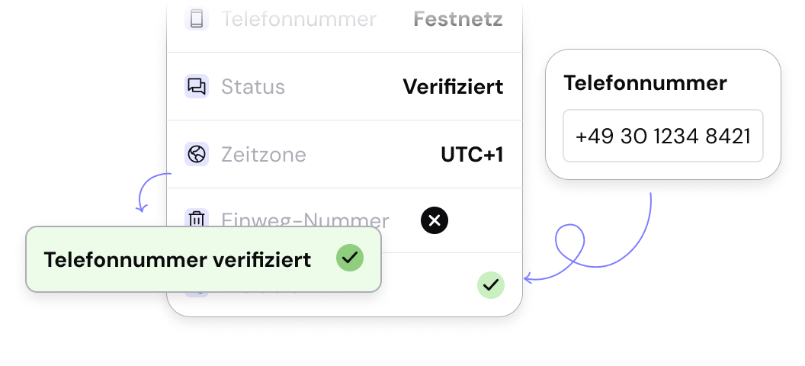Click the black X circle icon
The width and height of the screenshot is (805, 366).
[x=435, y=221]
